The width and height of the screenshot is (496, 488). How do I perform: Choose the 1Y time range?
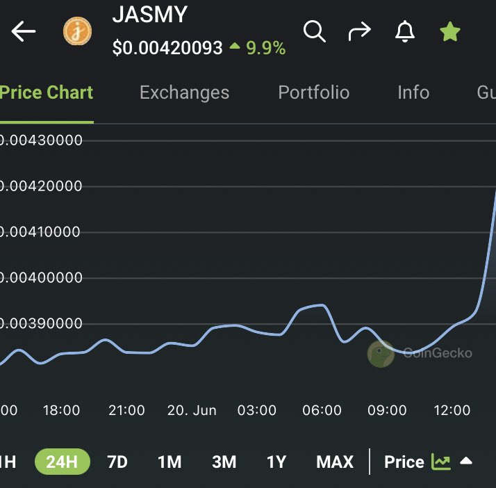click(276, 462)
